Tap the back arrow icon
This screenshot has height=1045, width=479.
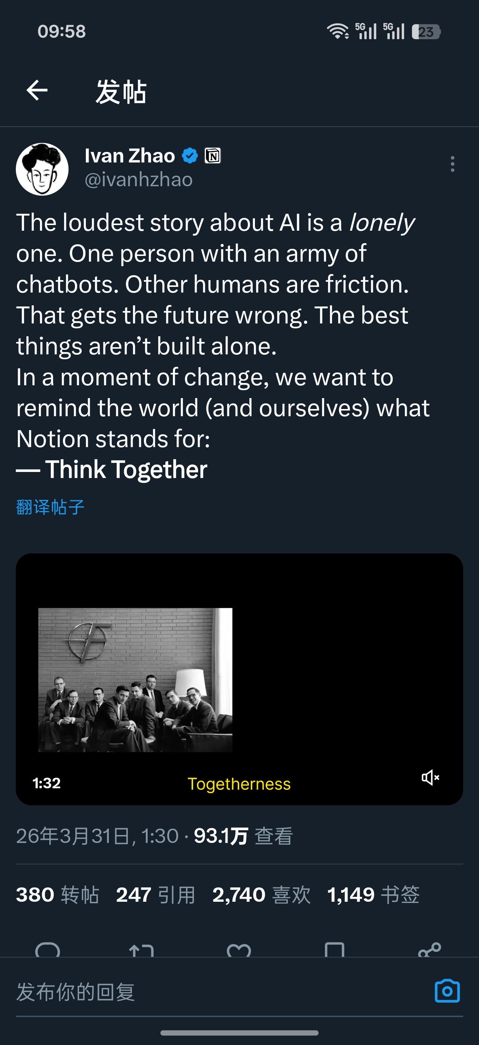(x=37, y=90)
